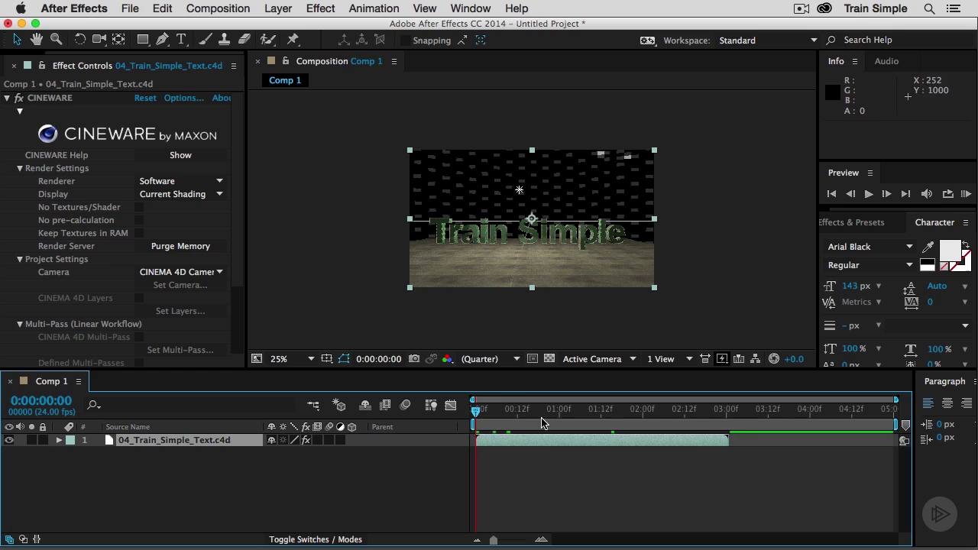This screenshot has width=978, height=550.
Task: Click the Reset Exposure icon
Action: 774,359
